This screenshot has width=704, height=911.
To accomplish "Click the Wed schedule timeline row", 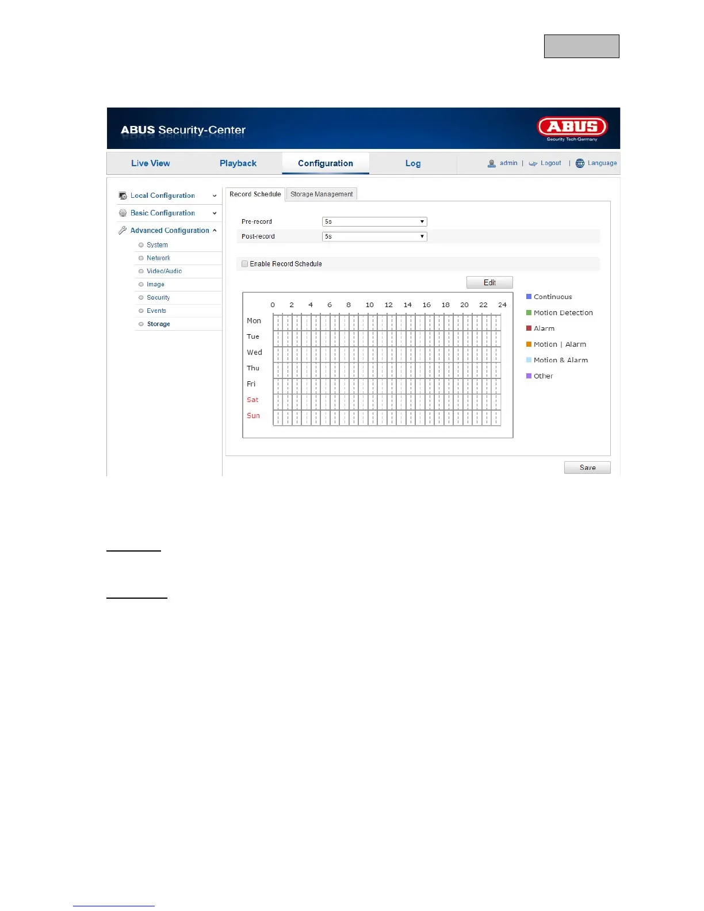I will 387,354.
